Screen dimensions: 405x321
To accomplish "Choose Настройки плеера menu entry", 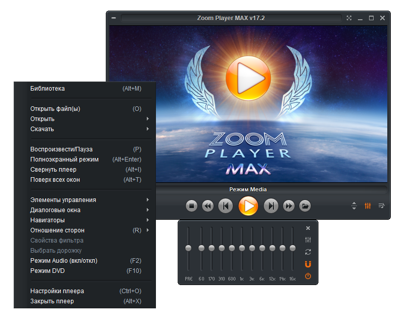I will [x=57, y=291].
